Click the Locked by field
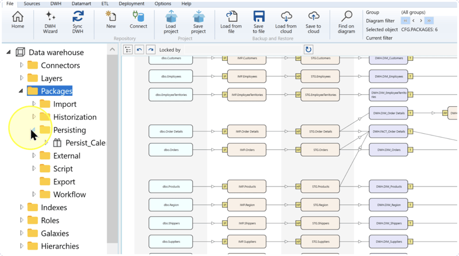The height and width of the screenshot is (256, 459). coord(243,50)
